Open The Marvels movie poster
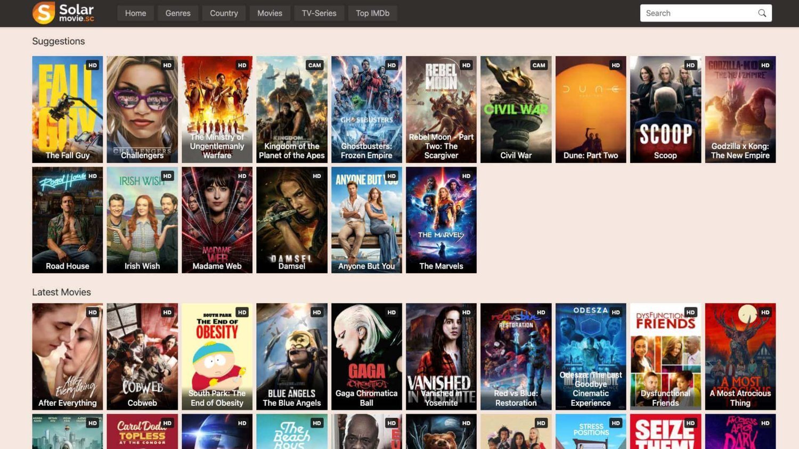This screenshot has width=799, height=449. (x=441, y=220)
